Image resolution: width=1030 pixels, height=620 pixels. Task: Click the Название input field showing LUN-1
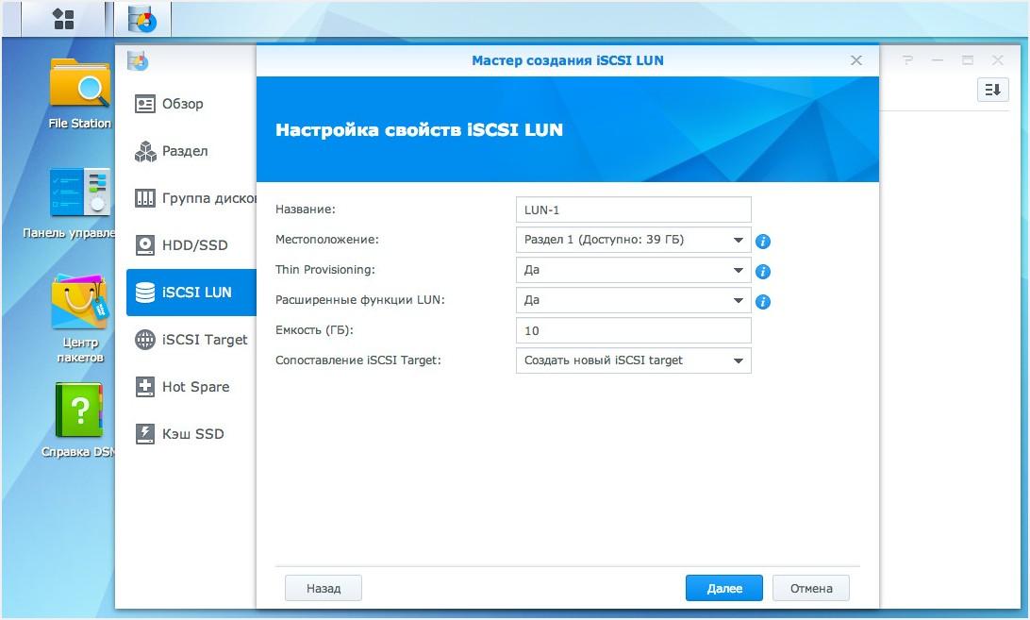point(633,209)
